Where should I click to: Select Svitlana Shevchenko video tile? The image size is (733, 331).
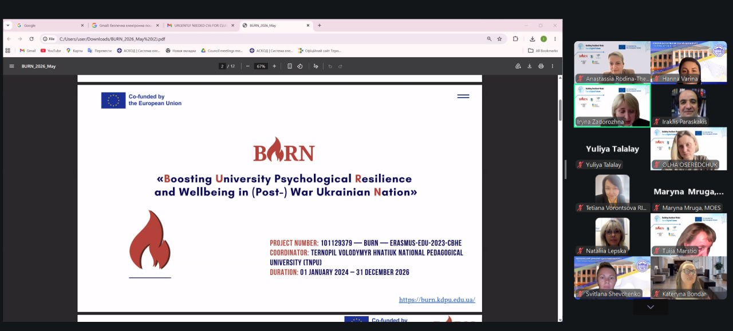(612, 277)
